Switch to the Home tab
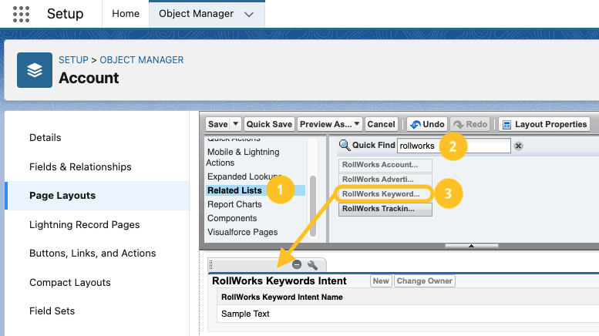Screen dimensions: 599x336 pyautogui.click(x=126, y=14)
